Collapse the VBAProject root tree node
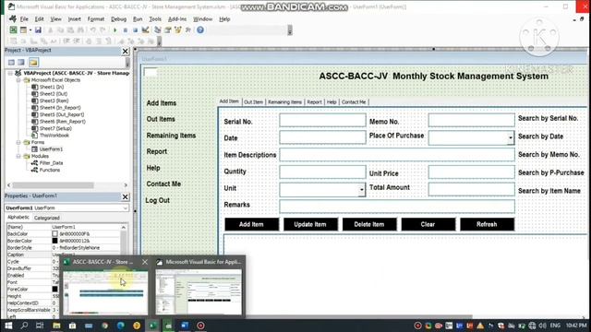 tap(10, 73)
